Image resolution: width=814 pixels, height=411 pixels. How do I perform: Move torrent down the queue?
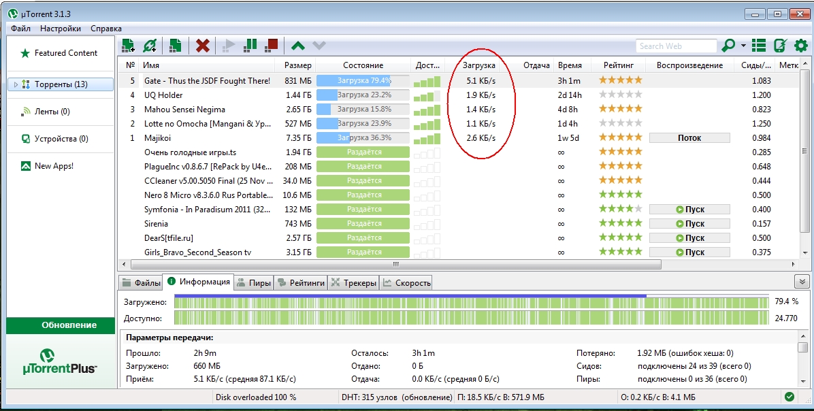pos(319,46)
